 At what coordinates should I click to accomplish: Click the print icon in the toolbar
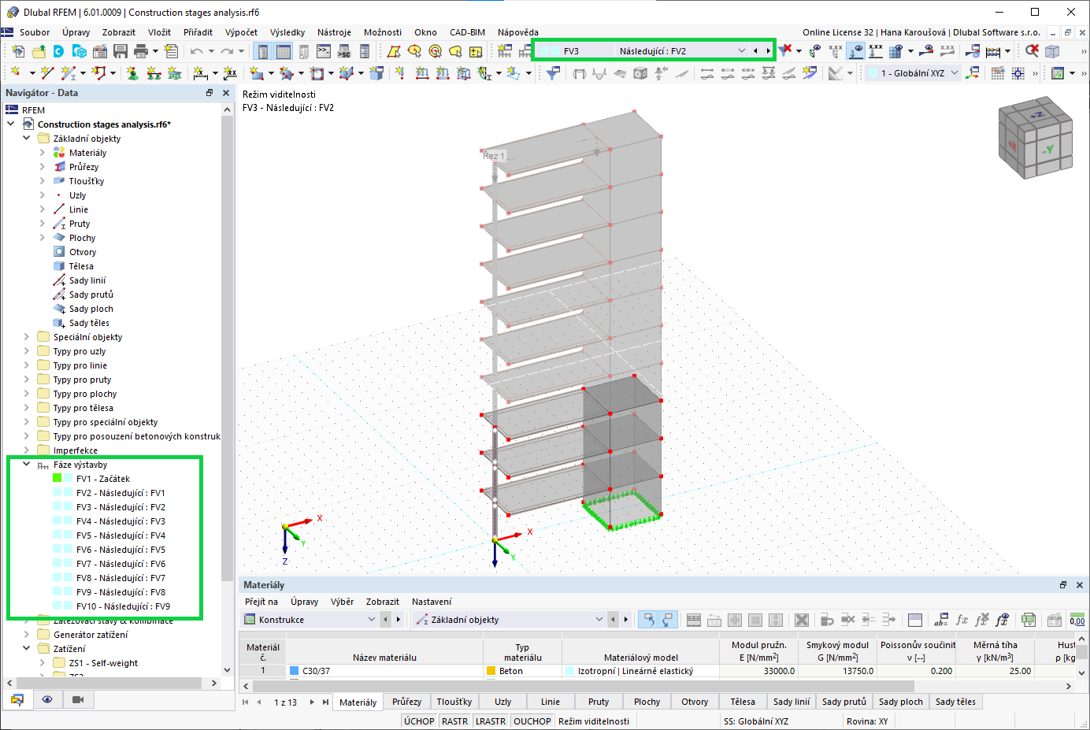(141, 51)
